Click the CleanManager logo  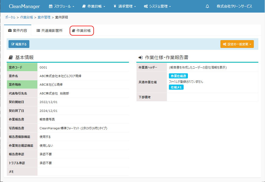[24, 6]
